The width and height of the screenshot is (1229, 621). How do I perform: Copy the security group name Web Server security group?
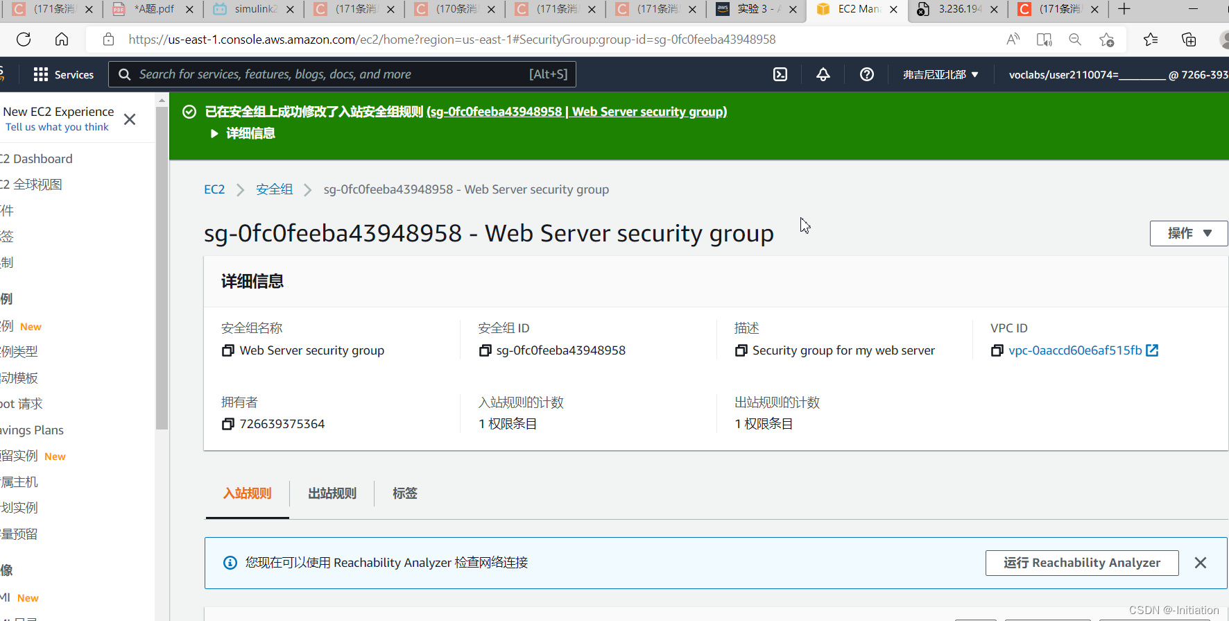pos(227,350)
